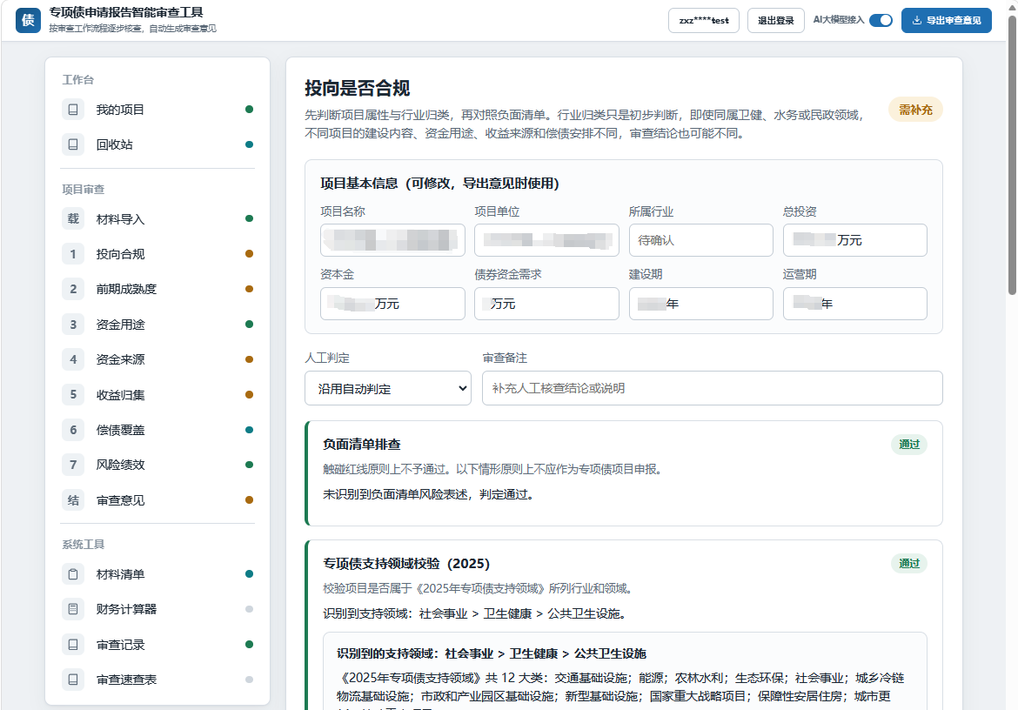Open 风险绩效 step

point(157,465)
